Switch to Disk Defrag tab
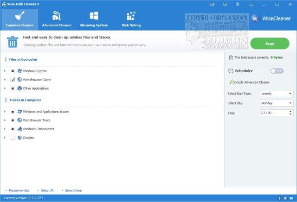 coord(131,19)
